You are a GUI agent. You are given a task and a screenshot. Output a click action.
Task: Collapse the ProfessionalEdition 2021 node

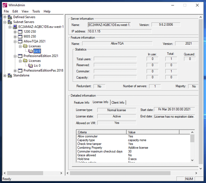pyautogui.click(x=15, y=56)
